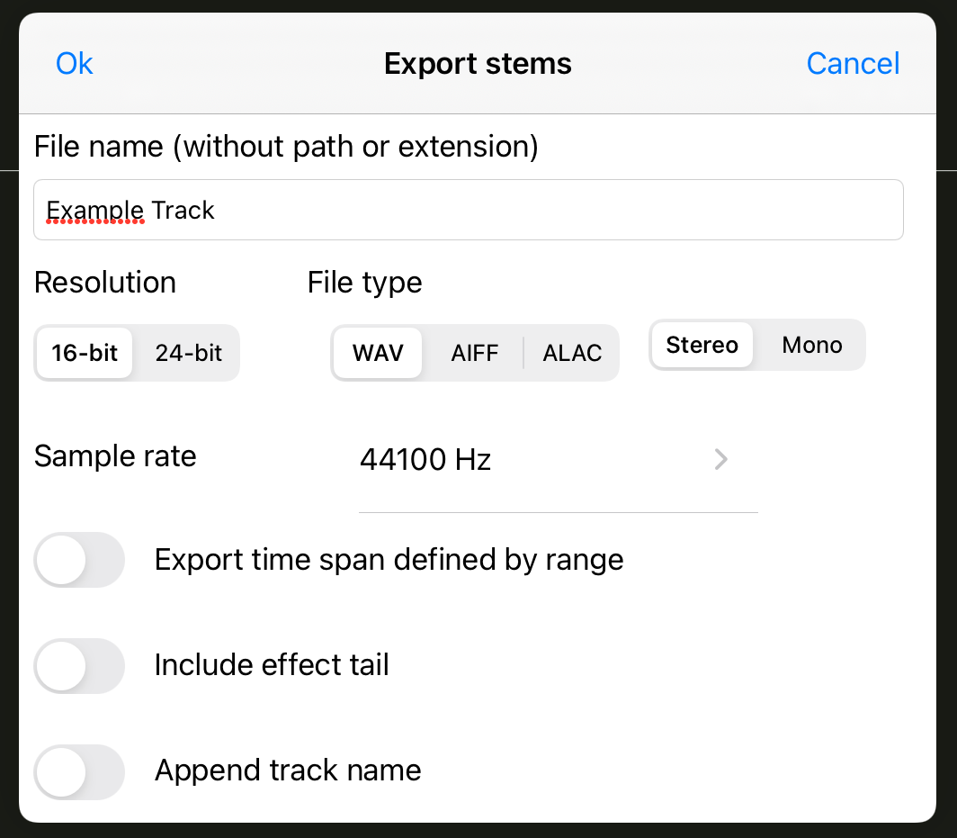Screen dimensions: 957x838
Task: Click the Export stems dialog title
Action: click(478, 64)
